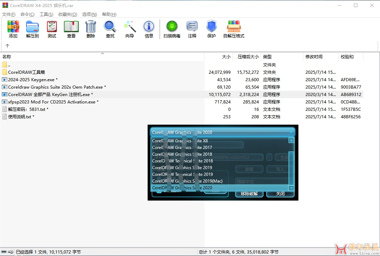The image size is (380, 256).
Task: Click the parent folder '..' icon
Action: tap(4, 65)
